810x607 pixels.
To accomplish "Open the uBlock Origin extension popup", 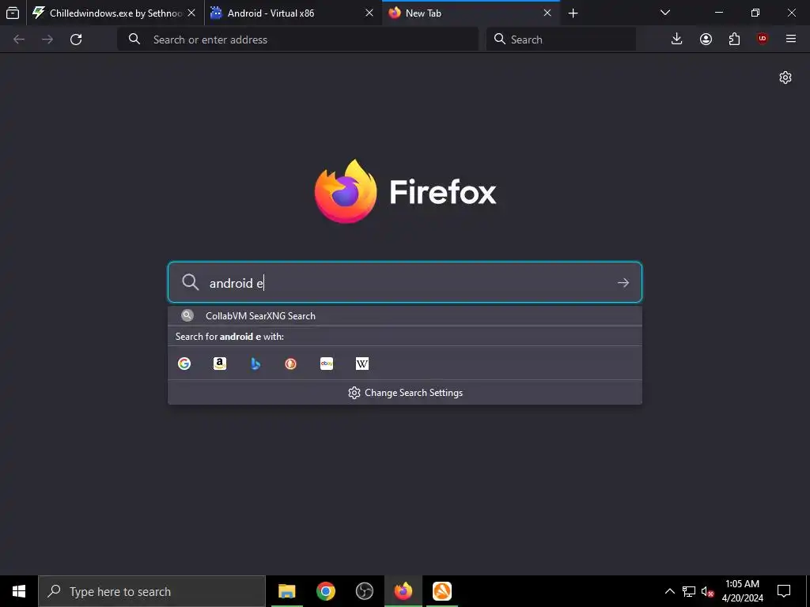I will (763, 40).
